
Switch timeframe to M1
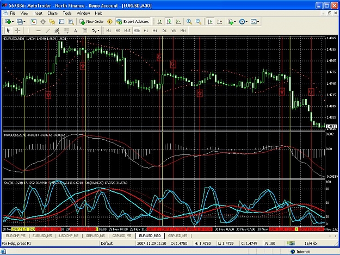click(x=109, y=31)
